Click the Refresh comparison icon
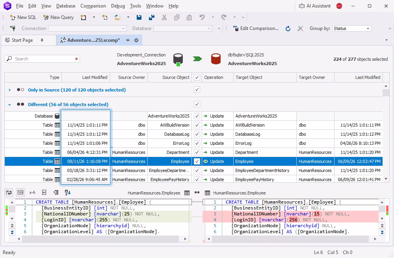The image size is (394, 258). pyautogui.click(x=288, y=28)
